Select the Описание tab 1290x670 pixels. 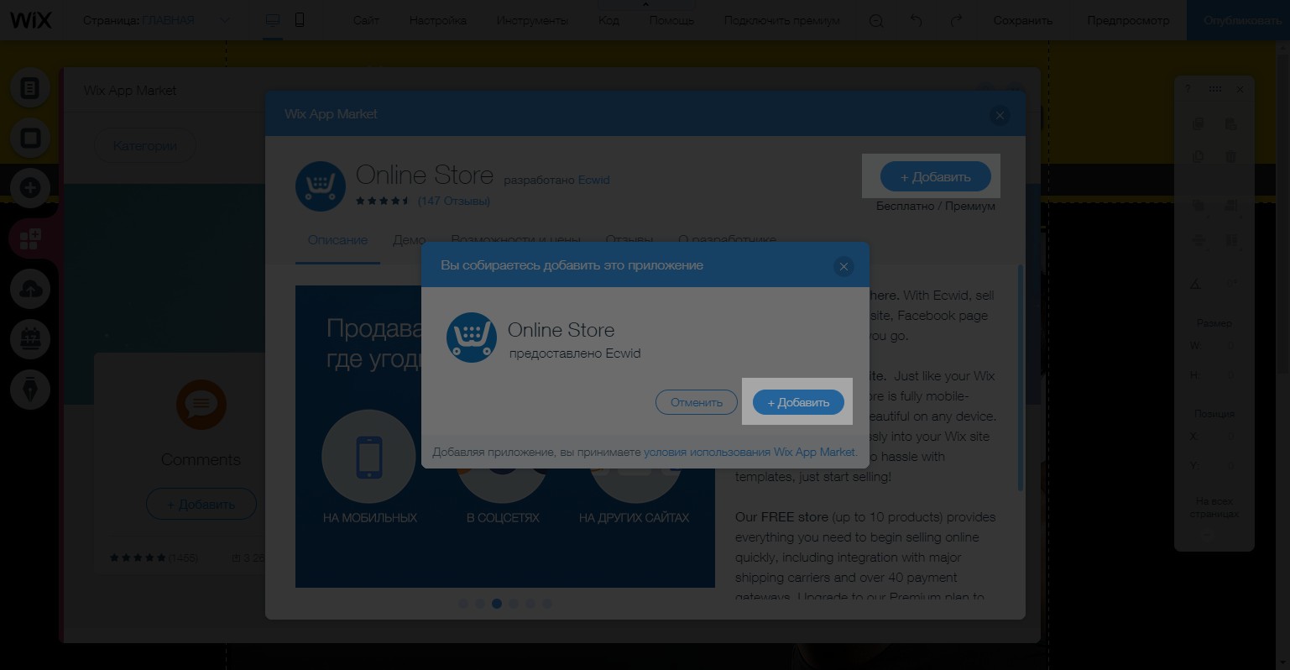337,239
